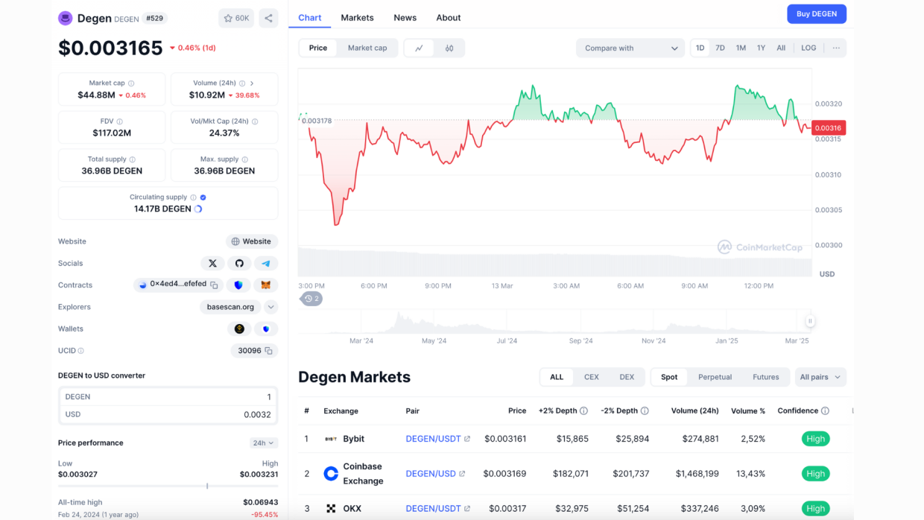The image size is (924, 520).
Task: Click the chart events badge showing 2
Action: click(311, 298)
